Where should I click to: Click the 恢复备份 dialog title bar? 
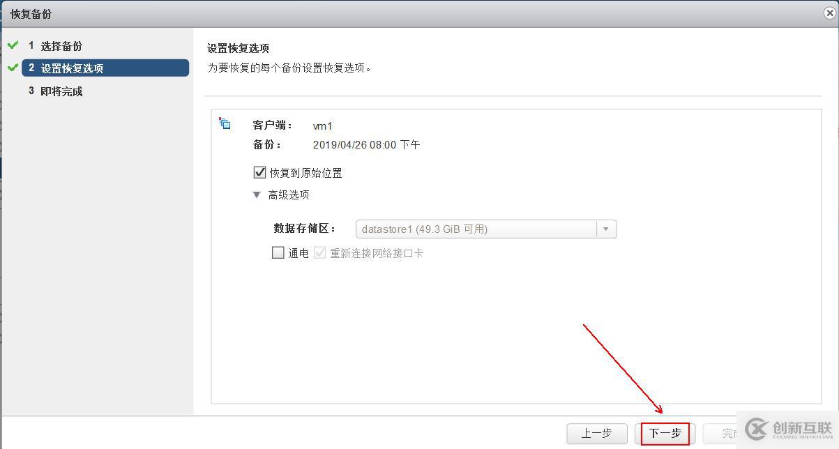click(x=411, y=13)
